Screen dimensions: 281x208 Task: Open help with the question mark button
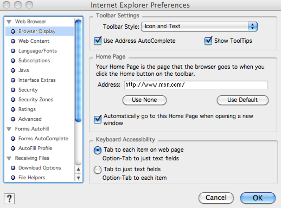pos(9,199)
